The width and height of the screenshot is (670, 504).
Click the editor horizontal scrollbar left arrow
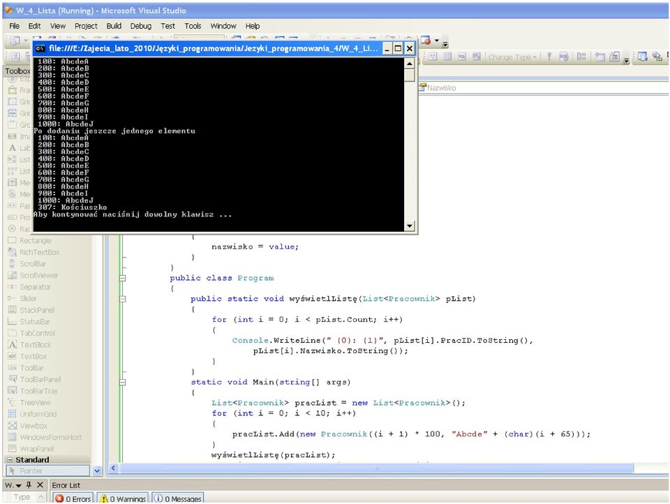(113, 468)
